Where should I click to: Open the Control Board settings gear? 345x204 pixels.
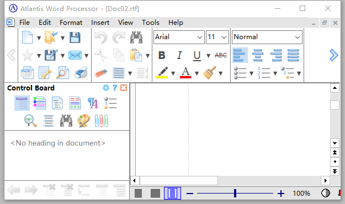point(106,88)
